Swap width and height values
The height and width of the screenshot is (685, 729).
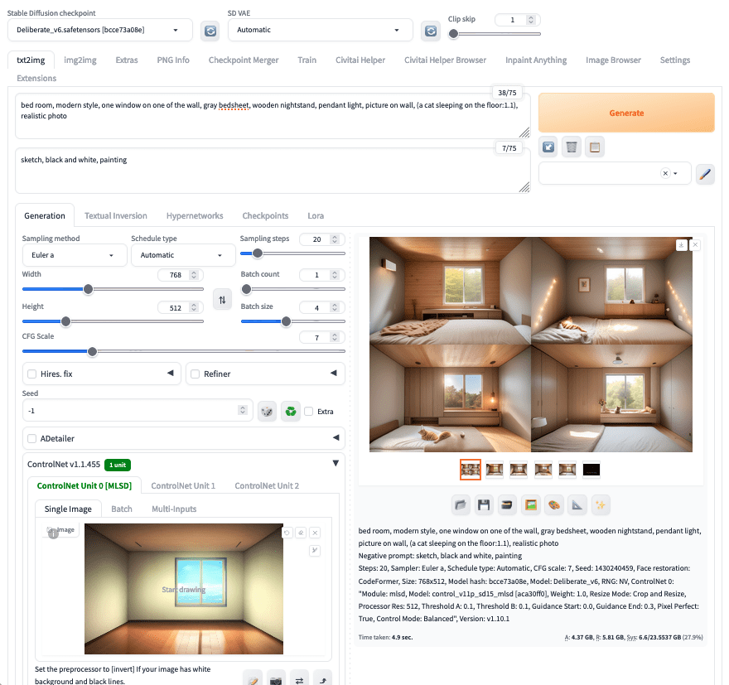click(x=222, y=300)
